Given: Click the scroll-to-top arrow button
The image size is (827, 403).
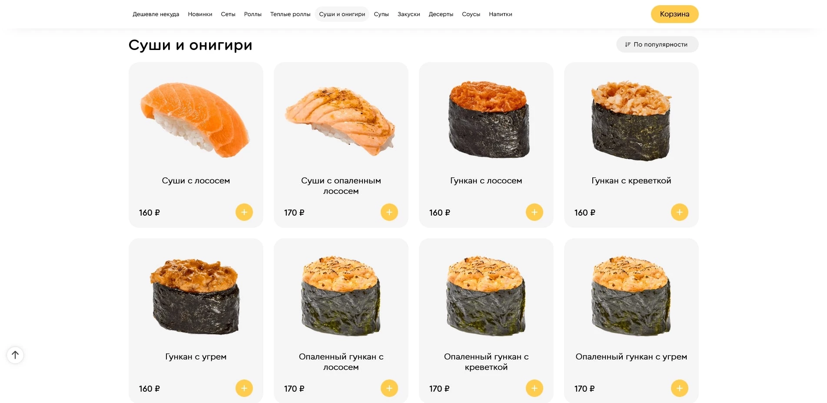Looking at the screenshot, I should [x=15, y=355].
